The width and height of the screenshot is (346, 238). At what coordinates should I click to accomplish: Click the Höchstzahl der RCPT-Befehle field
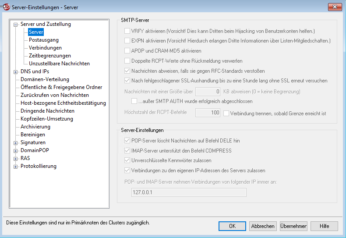pyautogui.click(x=208, y=113)
